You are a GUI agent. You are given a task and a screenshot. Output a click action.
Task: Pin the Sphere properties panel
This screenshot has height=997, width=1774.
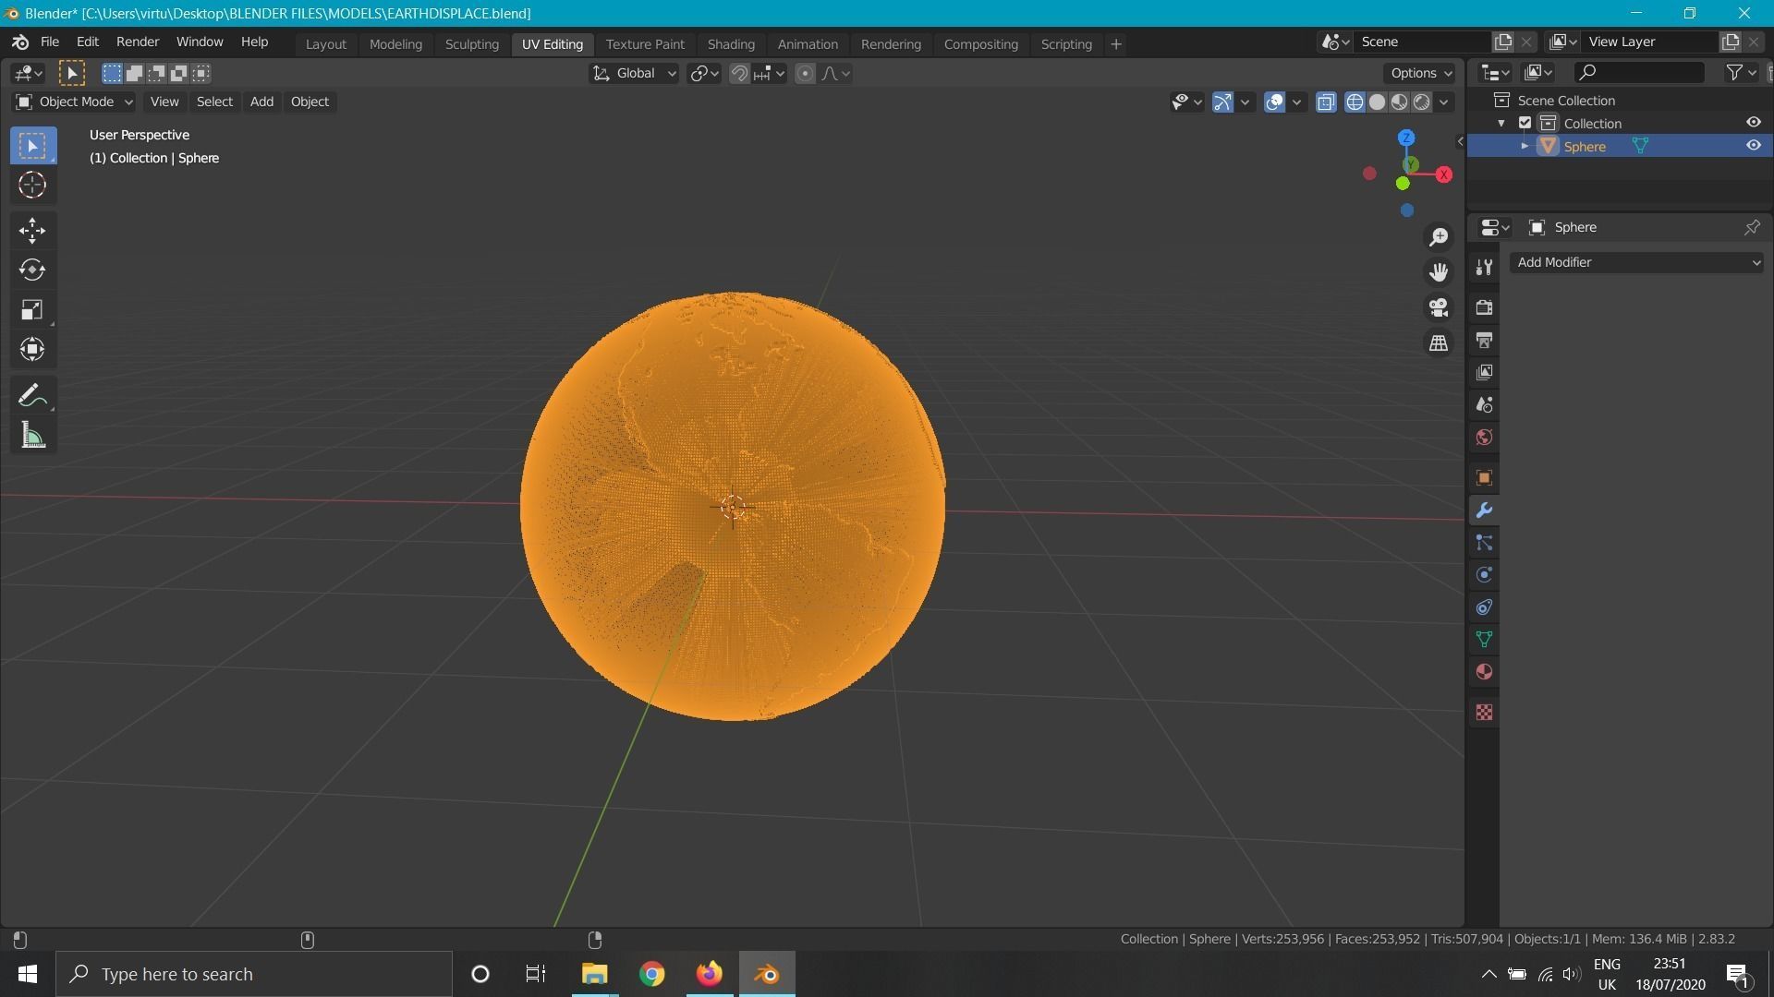[1752, 227]
